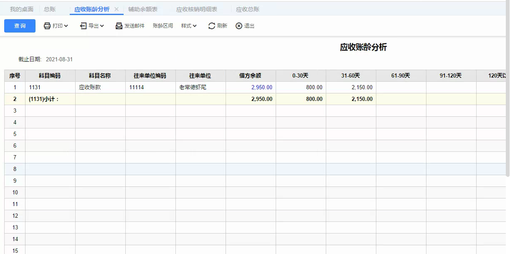
Task: Click the 发送邮件 label
Action: pyautogui.click(x=134, y=26)
